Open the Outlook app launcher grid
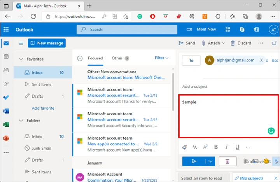This screenshot has height=182, width=280. (6, 29)
